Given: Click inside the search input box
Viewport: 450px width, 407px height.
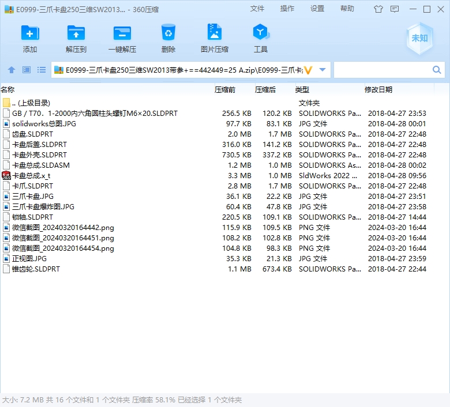Looking at the screenshot, I should [x=382, y=70].
